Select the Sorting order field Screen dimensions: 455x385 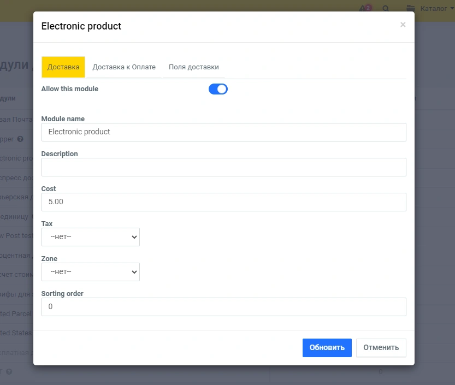[223, 307]
